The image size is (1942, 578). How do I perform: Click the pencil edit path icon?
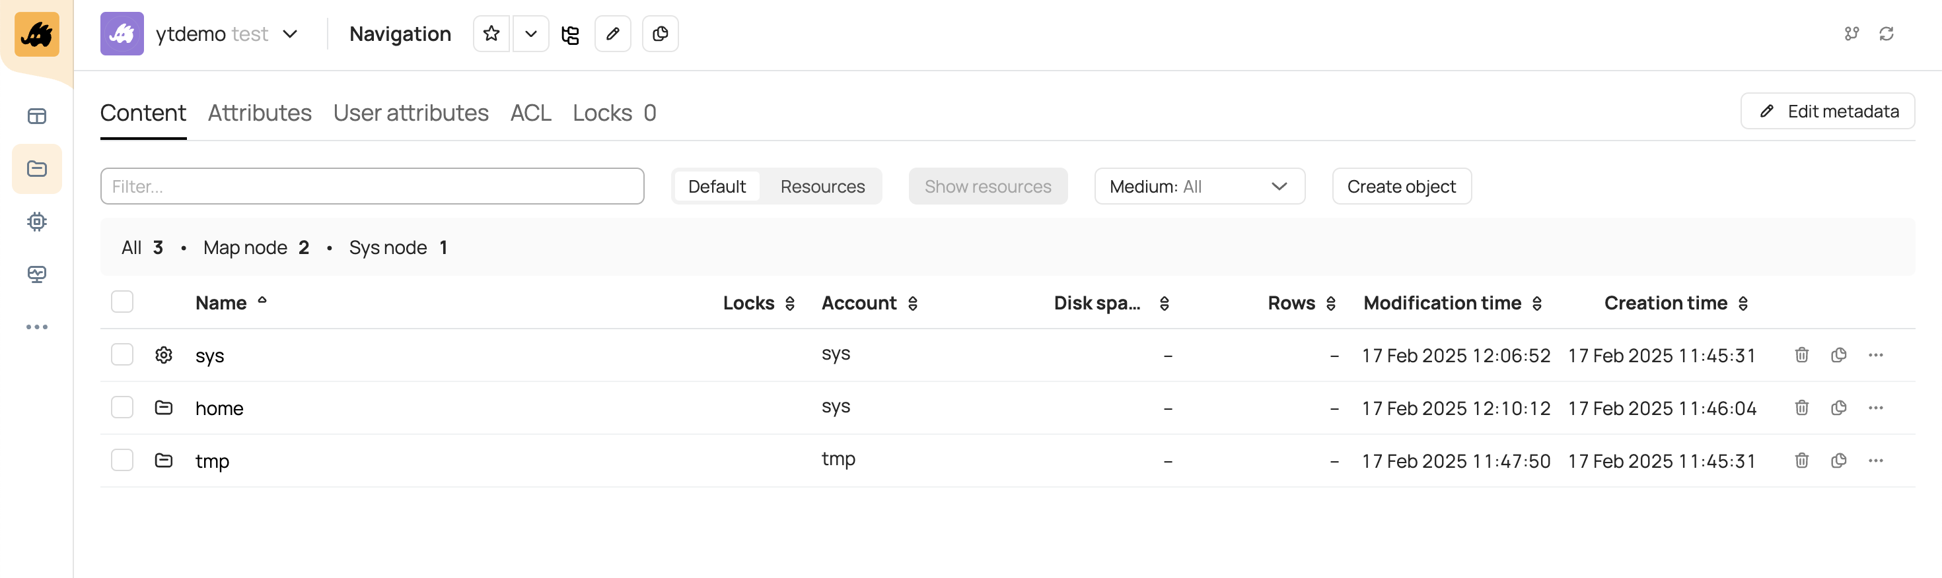click(x=612, y=34)
